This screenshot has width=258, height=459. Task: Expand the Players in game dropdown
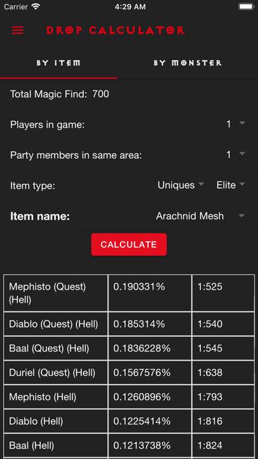236,125
